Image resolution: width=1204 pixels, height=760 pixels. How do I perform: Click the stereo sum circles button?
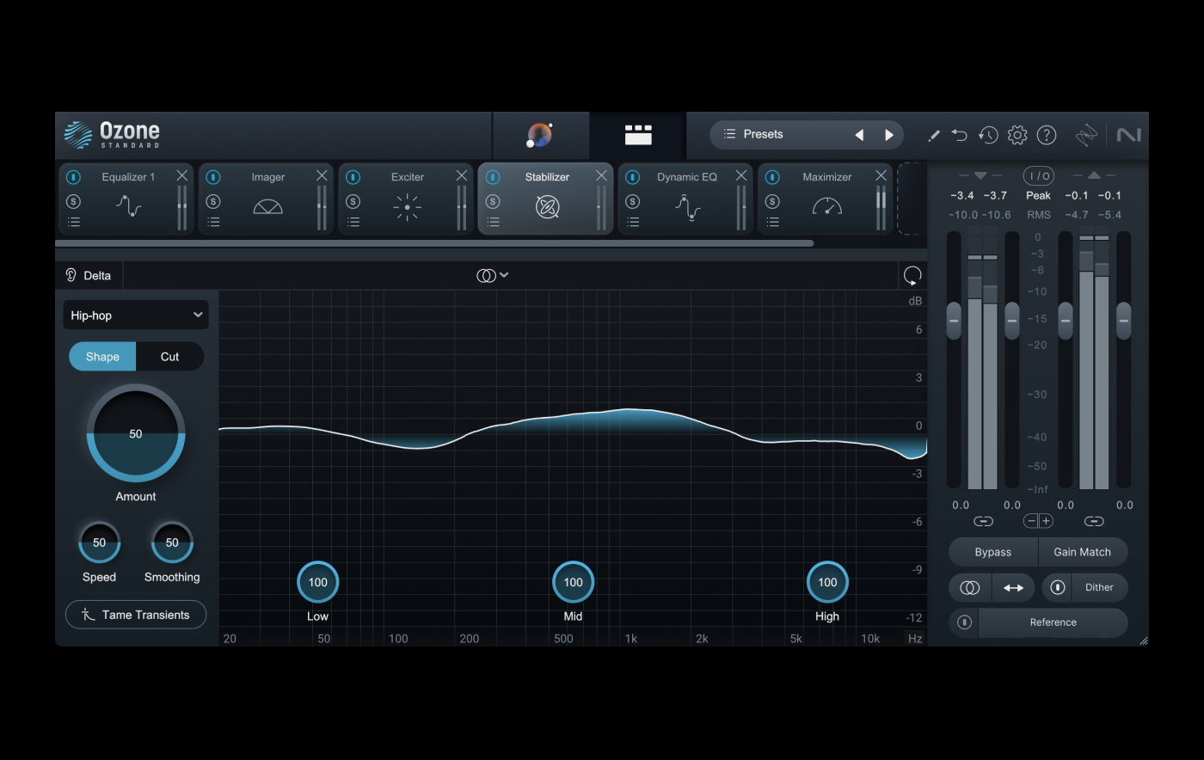point(970,587)
